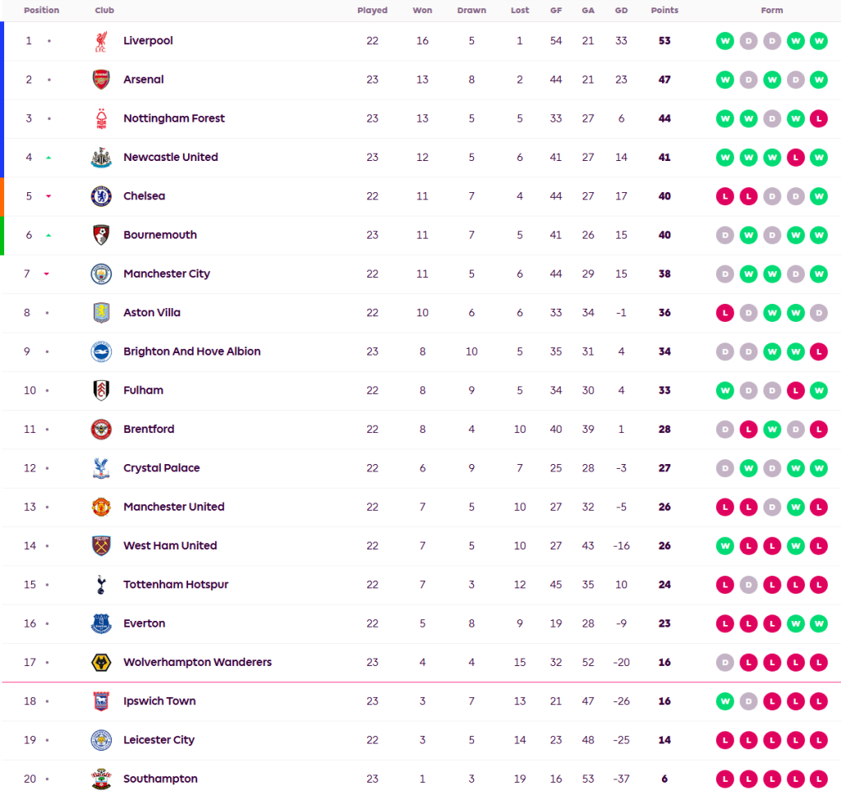Click Nottingham Forest's latest loss form badge

[x=819, y=118]
